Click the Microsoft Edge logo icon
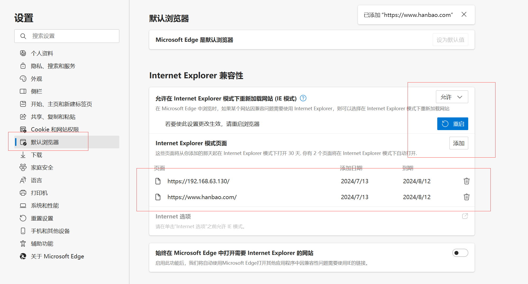This screenshot has width=528, height=284. (x=23, y=256)
